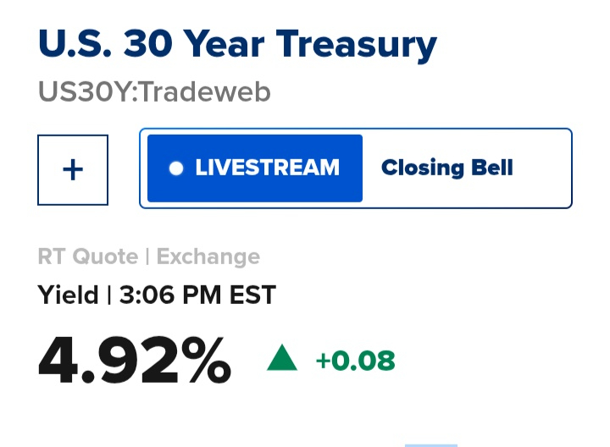610x447 pixels.
Task: Click the 3:06 PM EST timestamp
Action: click(x=197, y=295)
